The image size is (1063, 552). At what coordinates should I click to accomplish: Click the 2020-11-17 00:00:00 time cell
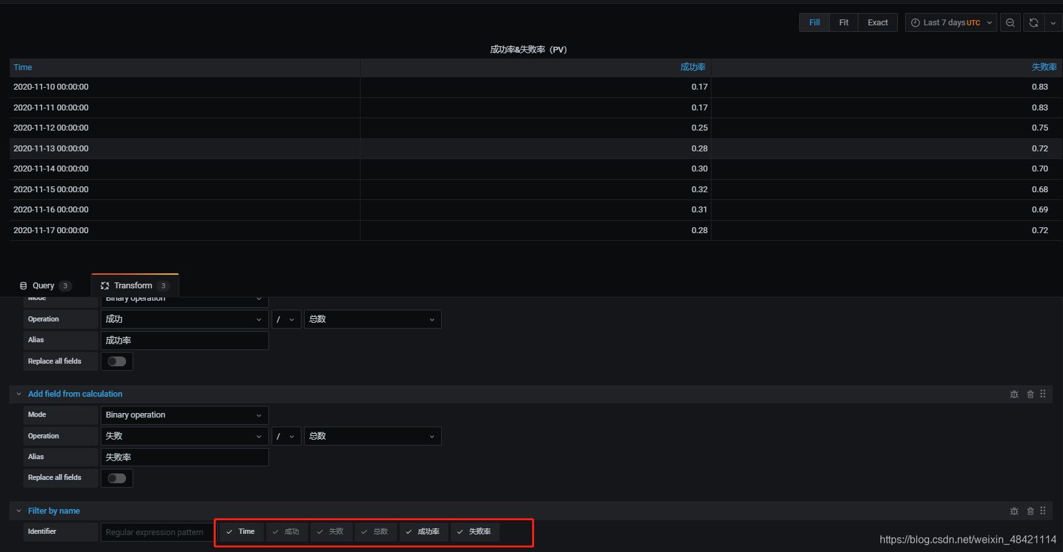point(185,231)
